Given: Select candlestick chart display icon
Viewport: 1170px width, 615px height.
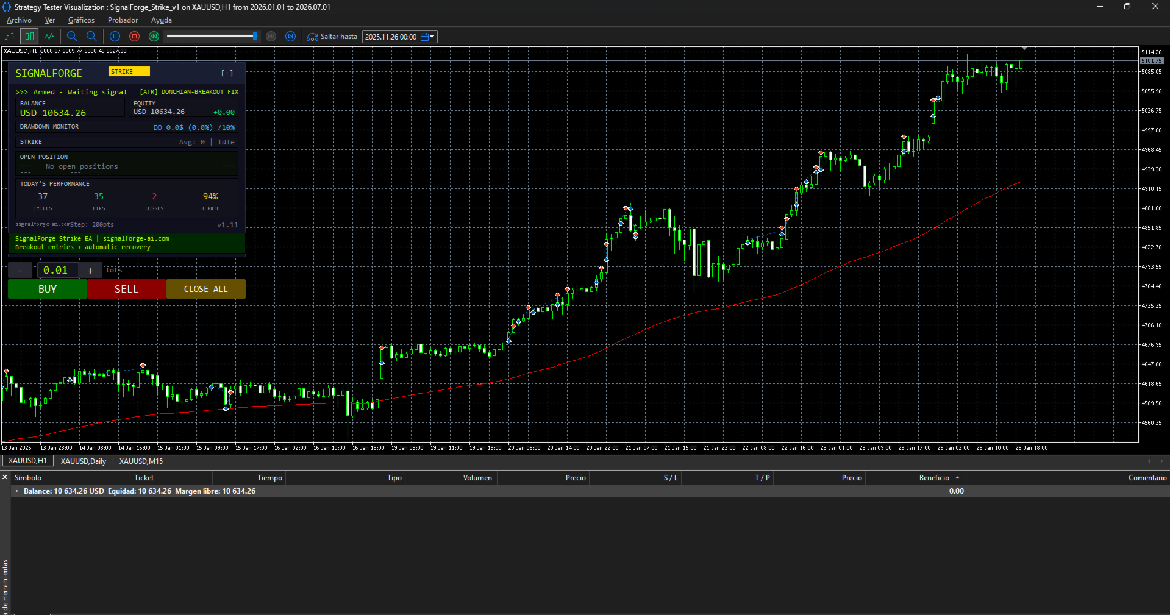Looking at the screenshot, I should click(x=29, y=37).
